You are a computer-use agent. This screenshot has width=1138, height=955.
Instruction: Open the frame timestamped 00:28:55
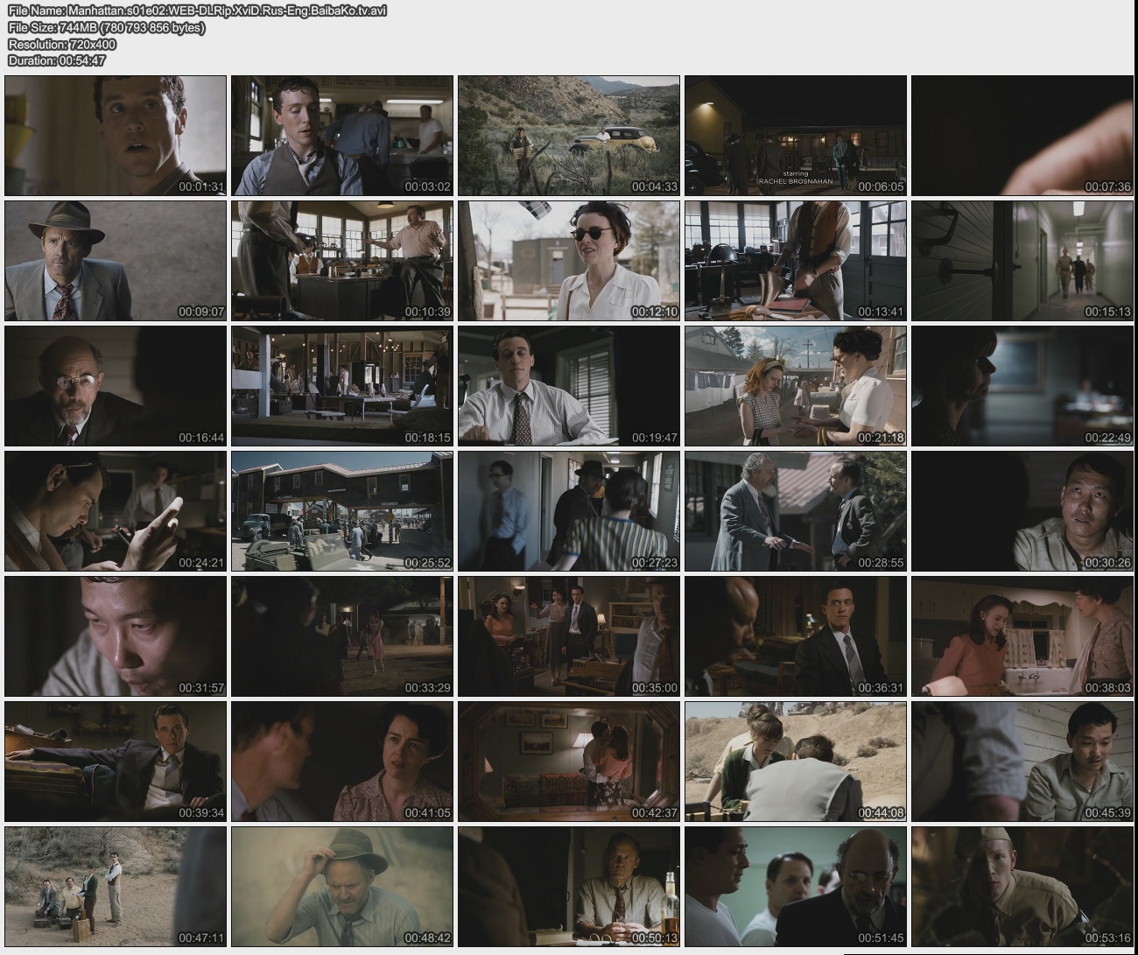tap(795, 511)
